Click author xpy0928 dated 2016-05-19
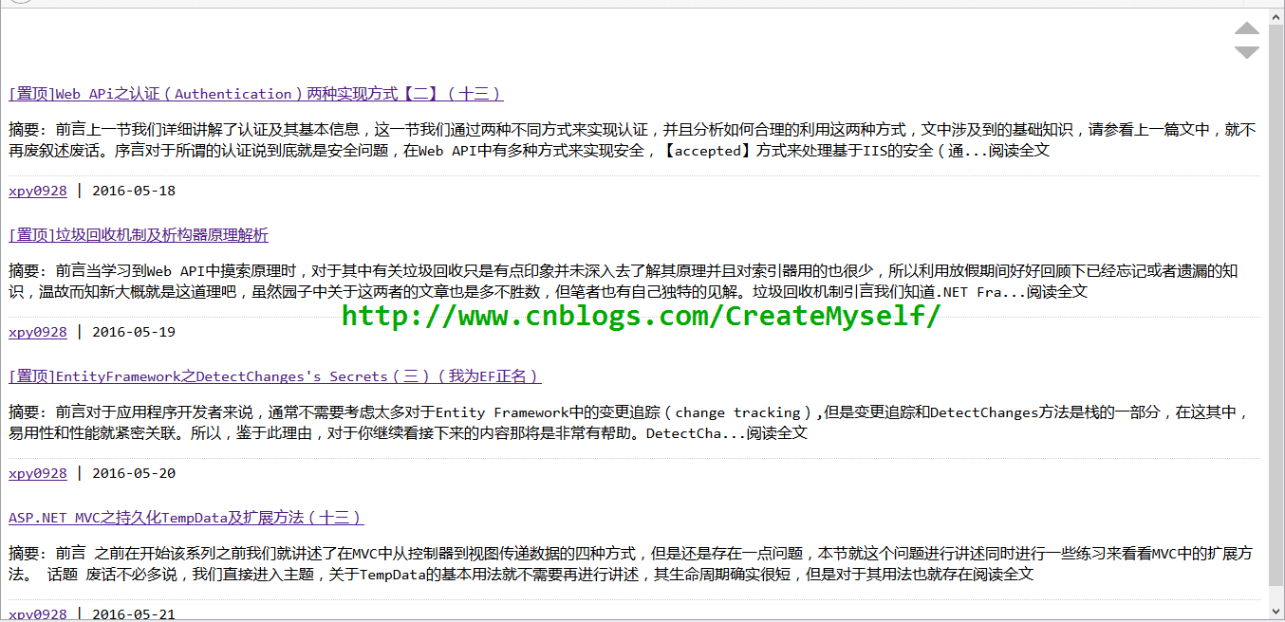Screen dimensions: 1285x622 38,332
